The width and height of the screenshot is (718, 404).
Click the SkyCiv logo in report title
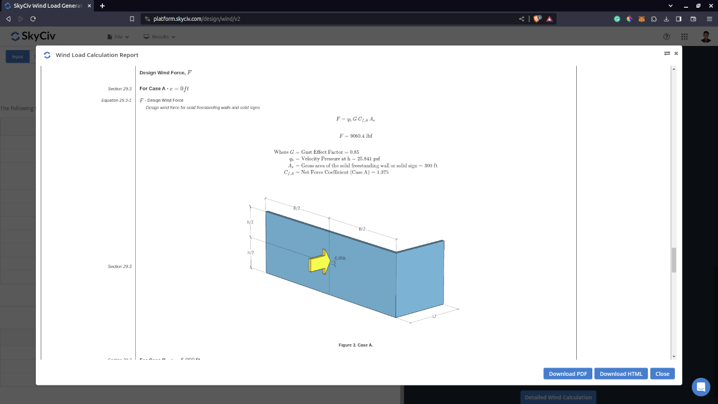[x=47, y=54]
